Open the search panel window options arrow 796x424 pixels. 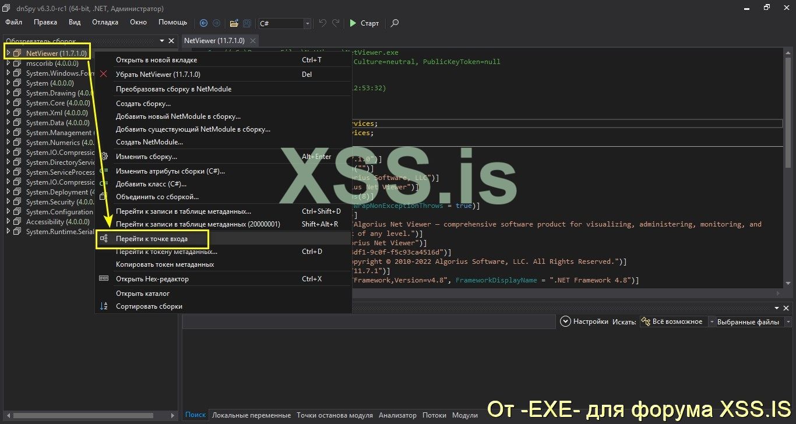point(777,308)
